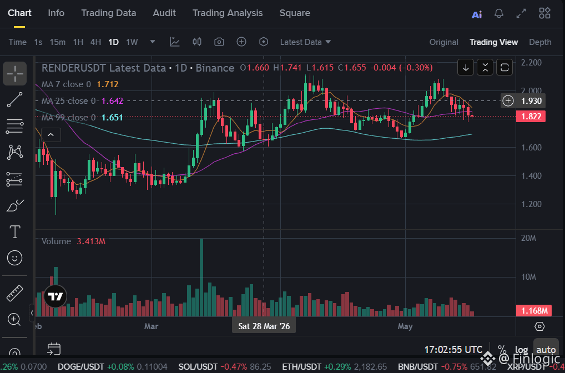Screen dimensions: 565x373
Task: Open BNB/USDT ticker link
Action: pos(447,367)
